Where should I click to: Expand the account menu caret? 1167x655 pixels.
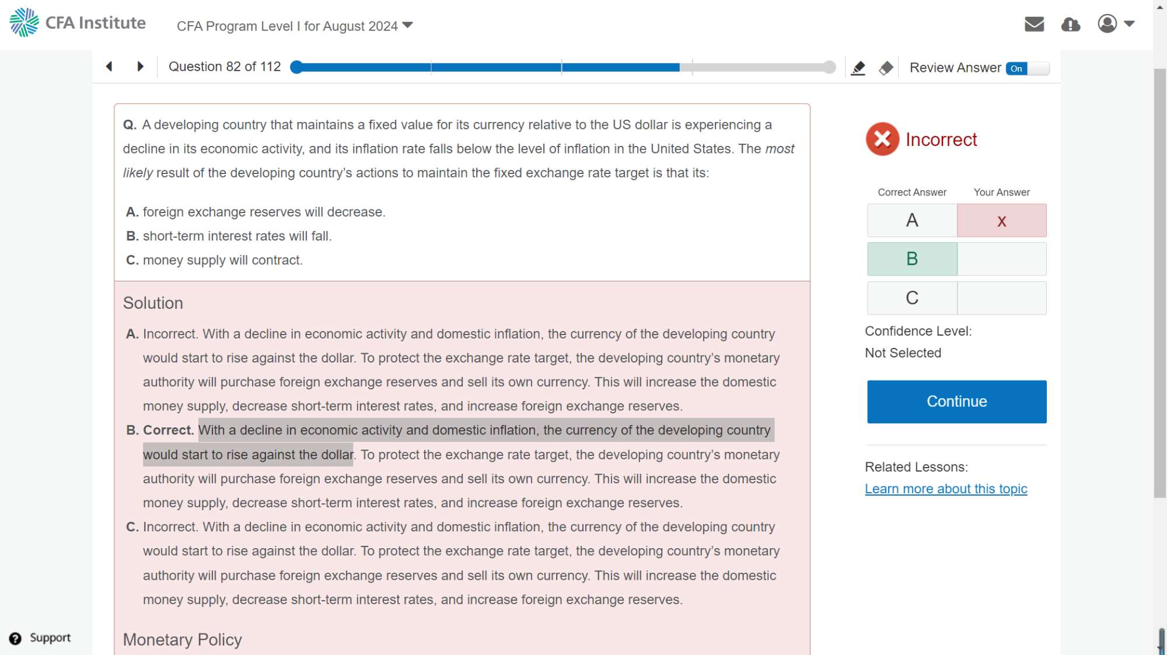click(1129, 24)
